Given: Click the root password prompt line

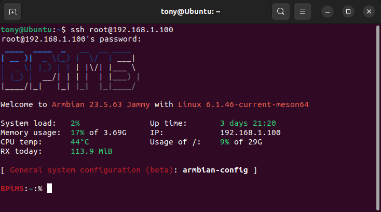Looking at the screenshot, I should coord(71,39).
